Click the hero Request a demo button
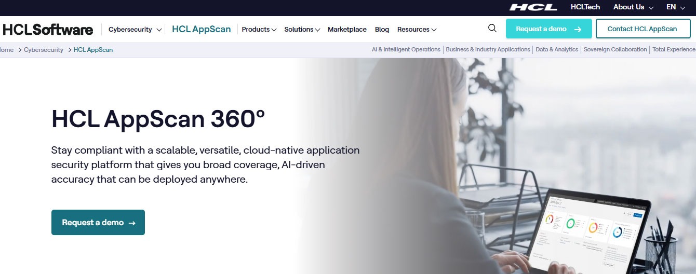 coord(98,222)
